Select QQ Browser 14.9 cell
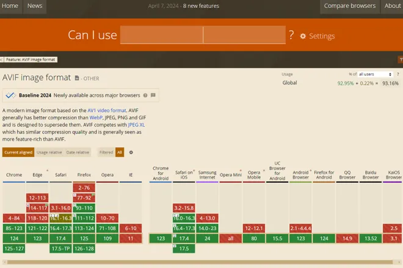This screenshot has width=403, height=268. 347,239
